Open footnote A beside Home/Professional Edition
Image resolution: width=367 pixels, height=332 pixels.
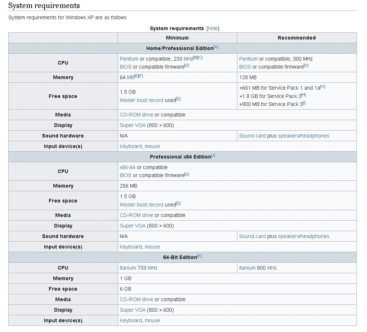pos(216,47)
